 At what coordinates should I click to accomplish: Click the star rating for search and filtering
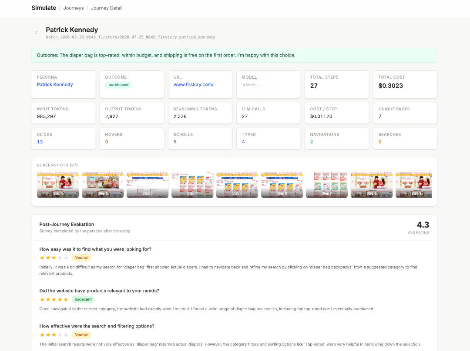54,335
